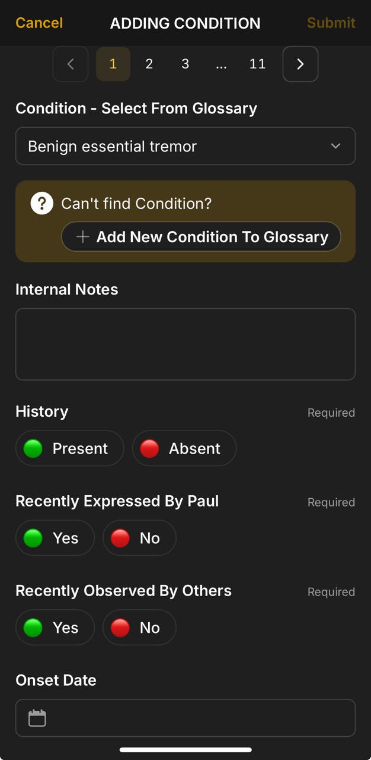
Task: Jump to page 11
Action: coord(257,64)
